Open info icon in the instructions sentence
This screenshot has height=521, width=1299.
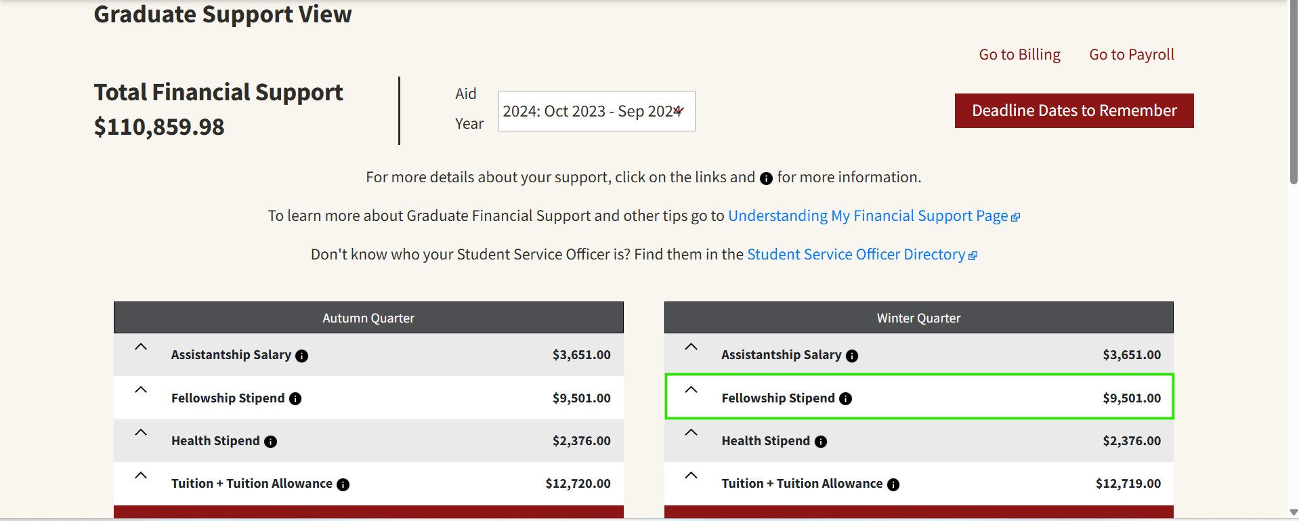765,178
